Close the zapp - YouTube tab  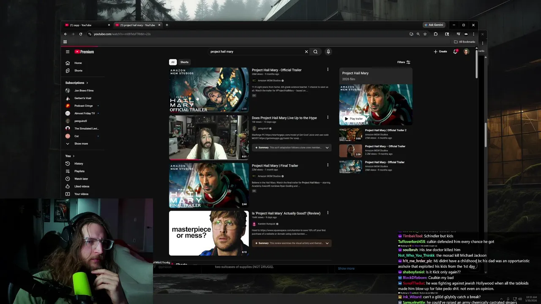tap(109, 25)
